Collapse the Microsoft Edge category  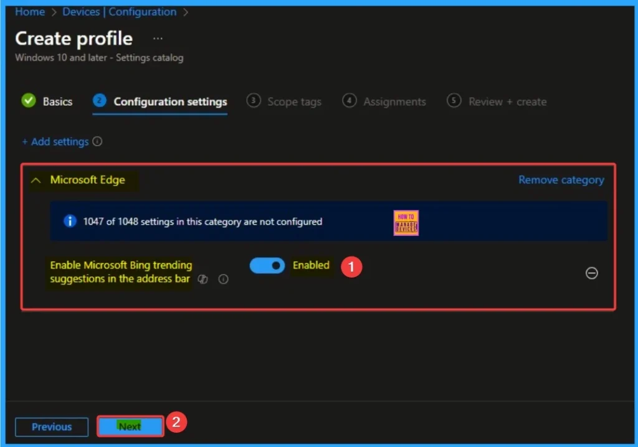pyautogui.click(x=36, y=180)
